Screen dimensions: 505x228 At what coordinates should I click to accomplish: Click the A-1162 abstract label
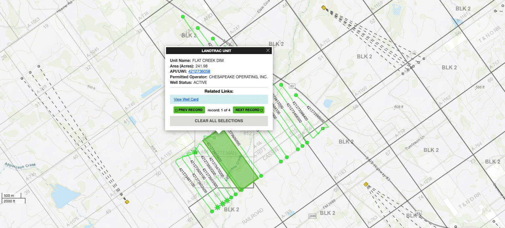point(445,100)
